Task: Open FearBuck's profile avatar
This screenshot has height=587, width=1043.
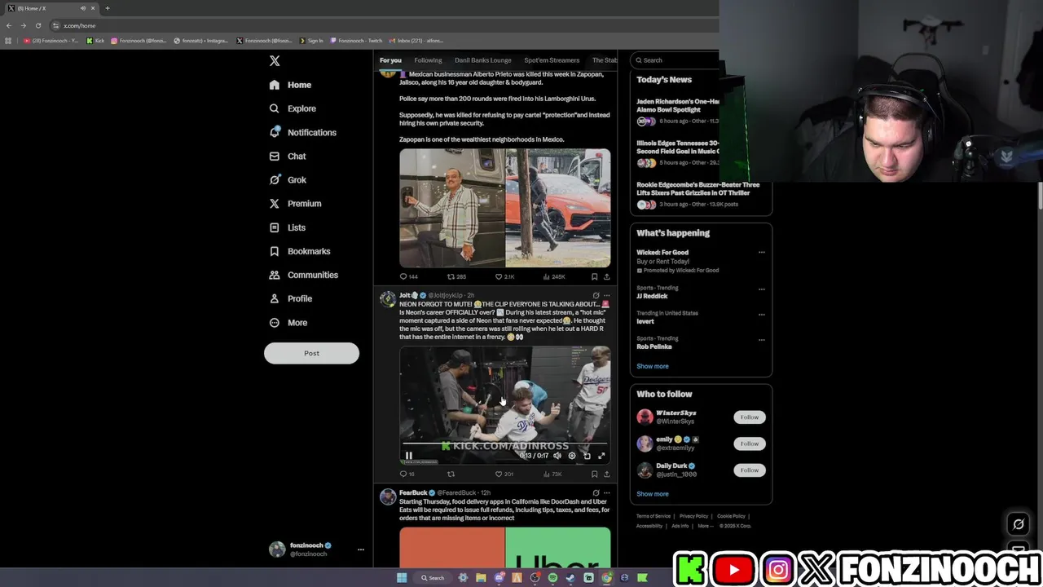Action: pyautogui.click(x=388, y=497)
